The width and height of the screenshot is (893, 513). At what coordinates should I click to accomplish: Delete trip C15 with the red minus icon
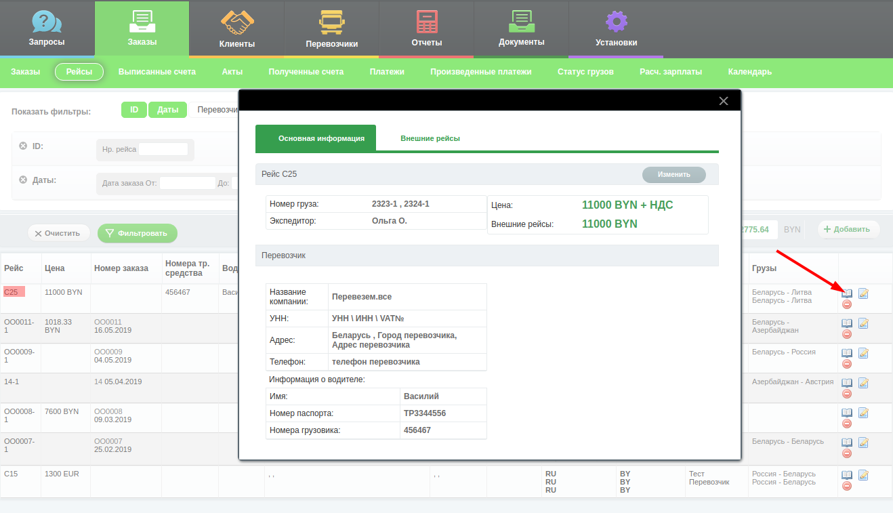(x=847, y=486)
